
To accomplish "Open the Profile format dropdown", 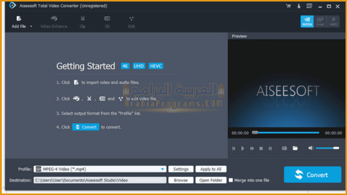I will [163, 169].
